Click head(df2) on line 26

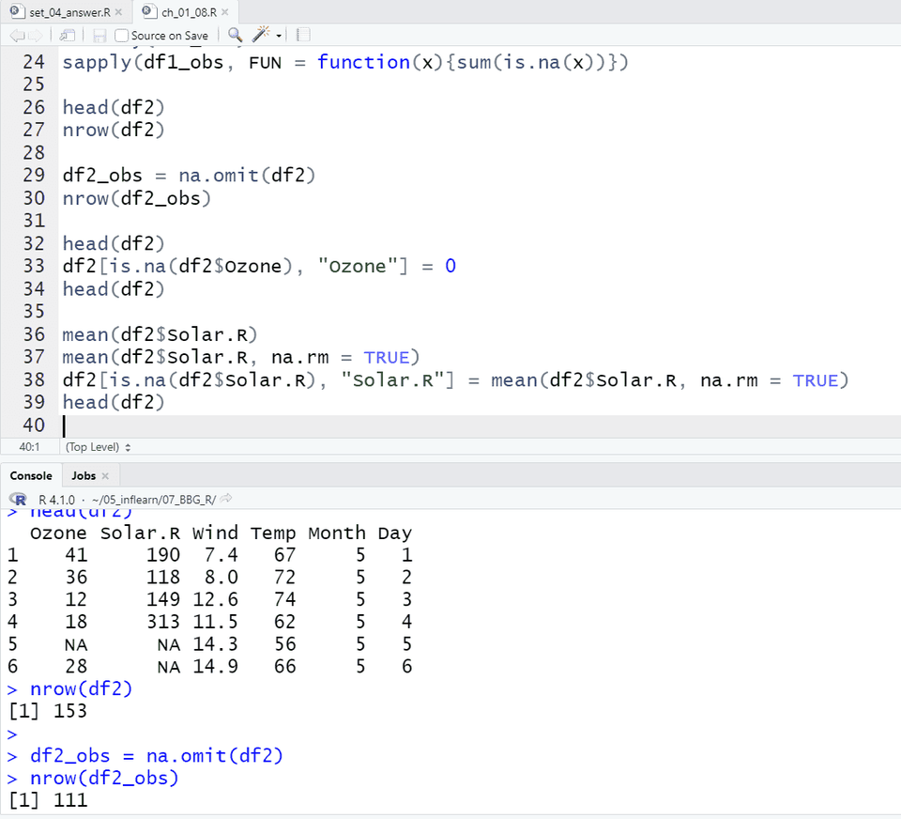click(114, 108)
